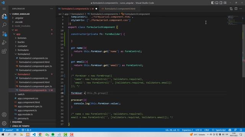Open the Accounts menu icon
The width and height of the screenshot is (245, 137).
click(x=4, y=115)
